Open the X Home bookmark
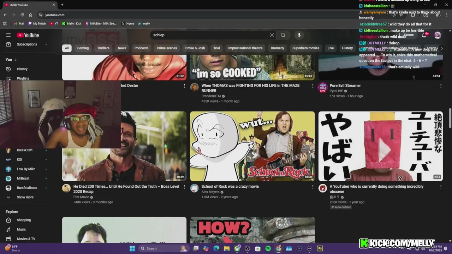This screenshot has height=254, width=452. [x=128, y=24]
